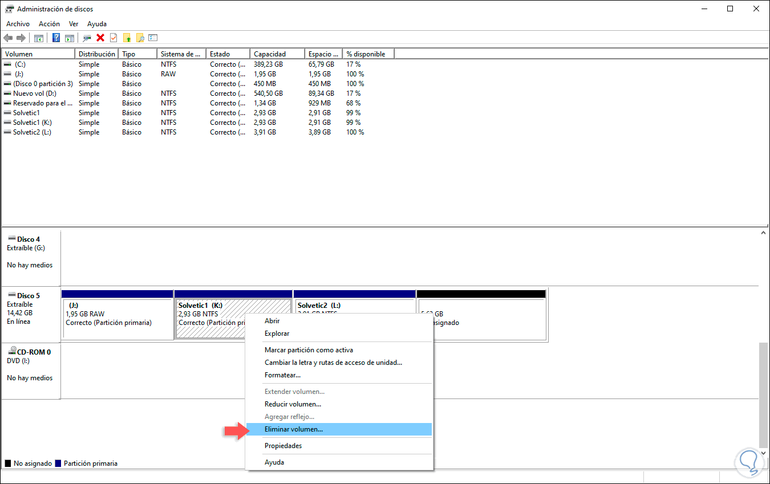Open the Ver menu
The image size is (770, 484).
(74, 24)
